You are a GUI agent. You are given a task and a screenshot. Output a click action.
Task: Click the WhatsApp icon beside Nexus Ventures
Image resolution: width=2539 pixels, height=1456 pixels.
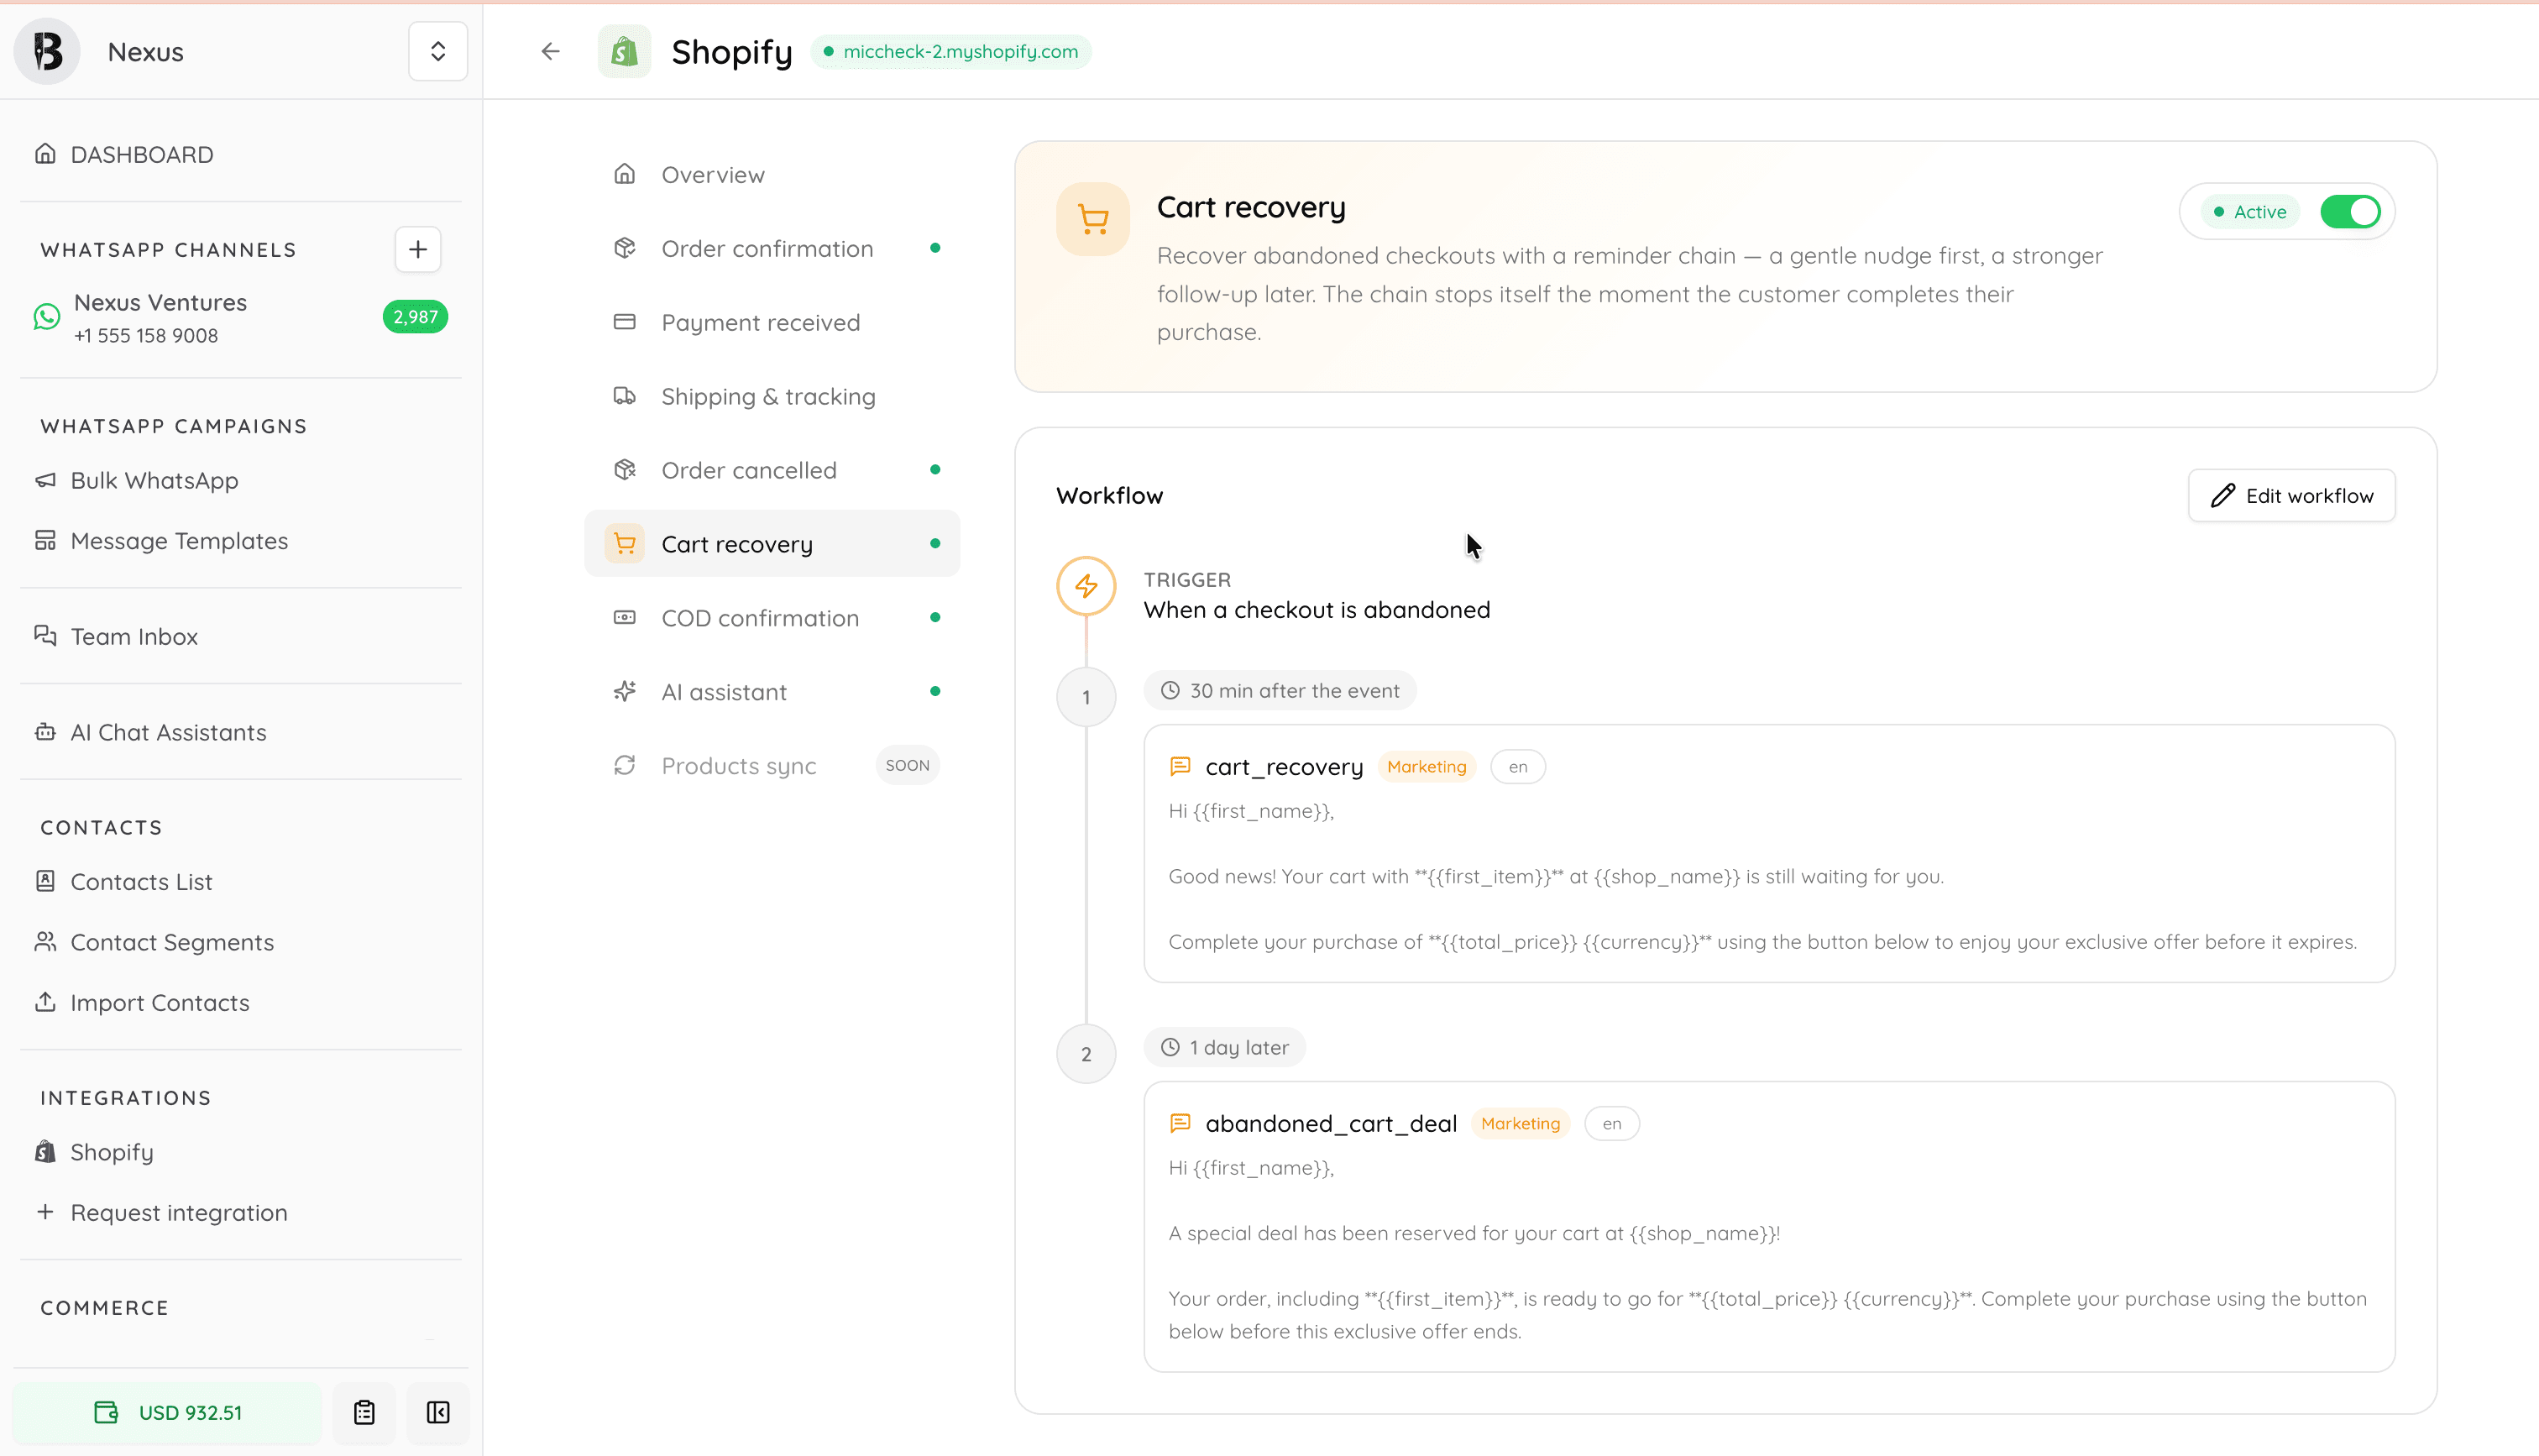tap(47, 317)
